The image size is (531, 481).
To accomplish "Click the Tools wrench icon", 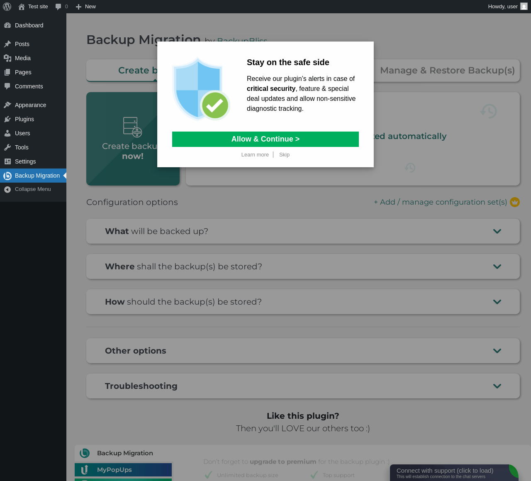I will (x=7, y=147).
